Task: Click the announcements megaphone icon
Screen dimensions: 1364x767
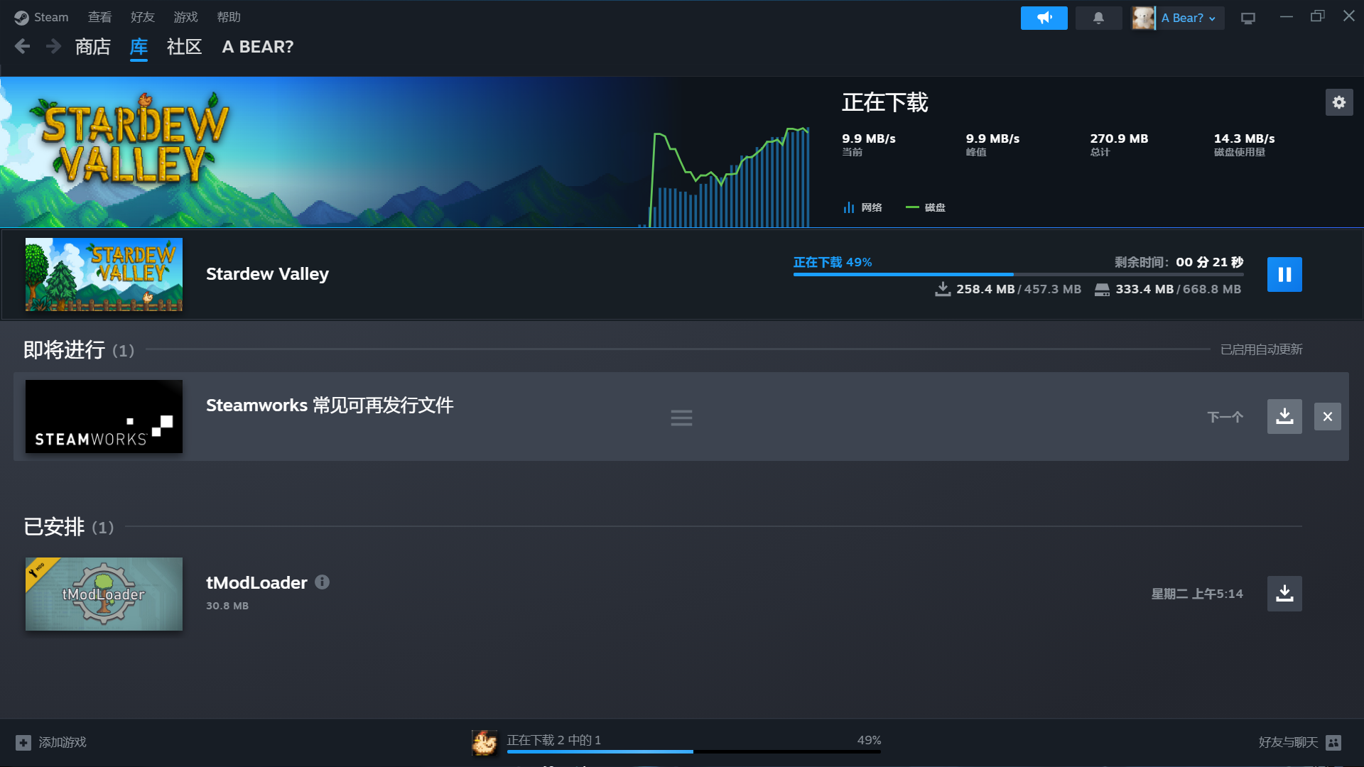Action: click(x=1044, y=18)
